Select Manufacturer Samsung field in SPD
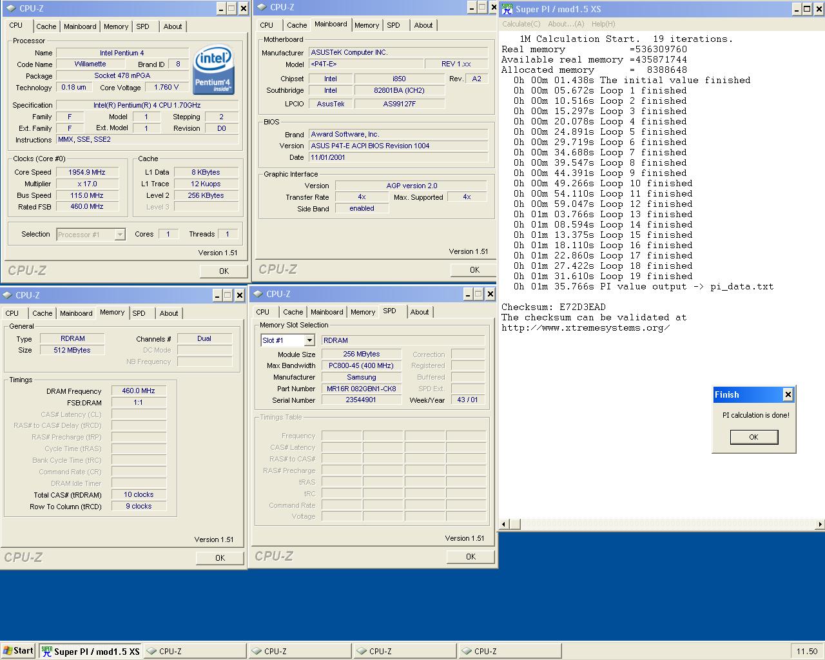This screenshot has height=660, width=825. click(x=361, y=377)
